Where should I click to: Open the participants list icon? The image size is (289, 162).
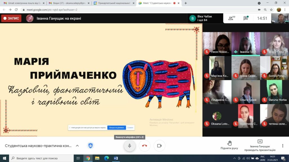point(231,18)
